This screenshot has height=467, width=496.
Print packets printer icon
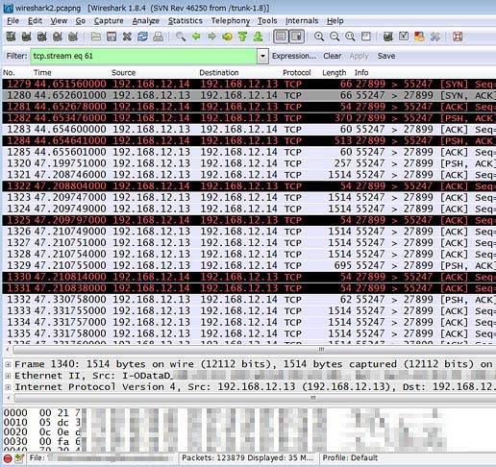158,37
